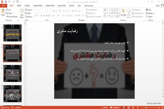The height and width of the screenshot is (109, 164).
Task: Decrease font size with smaller A icon
Action: pos(56,11)
